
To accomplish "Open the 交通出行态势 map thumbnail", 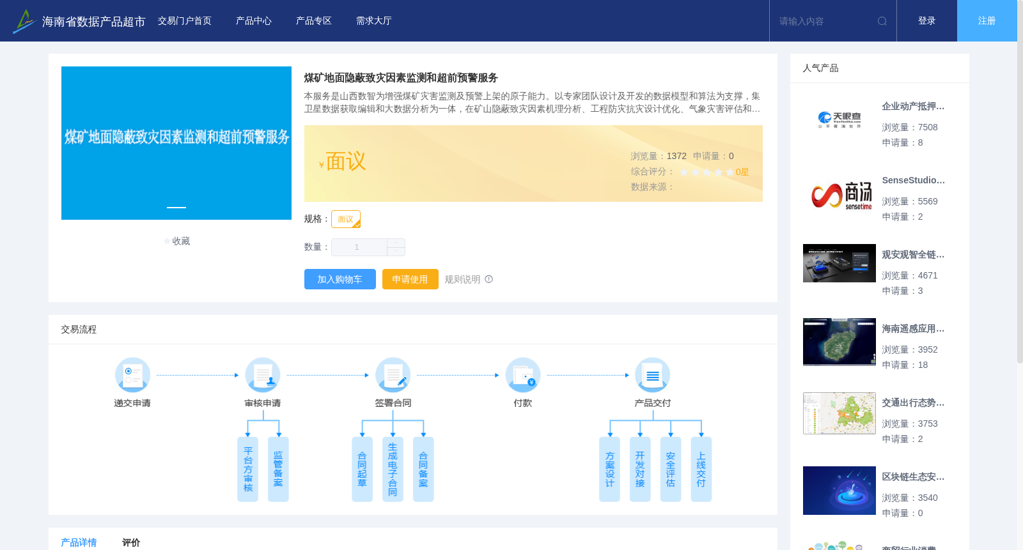I will pos(839,413).
